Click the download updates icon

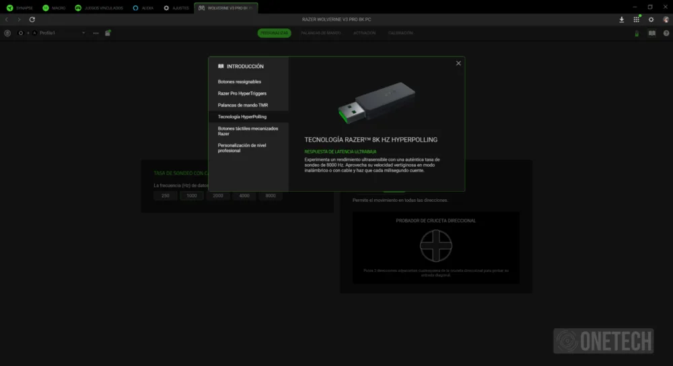coord(621,20)
